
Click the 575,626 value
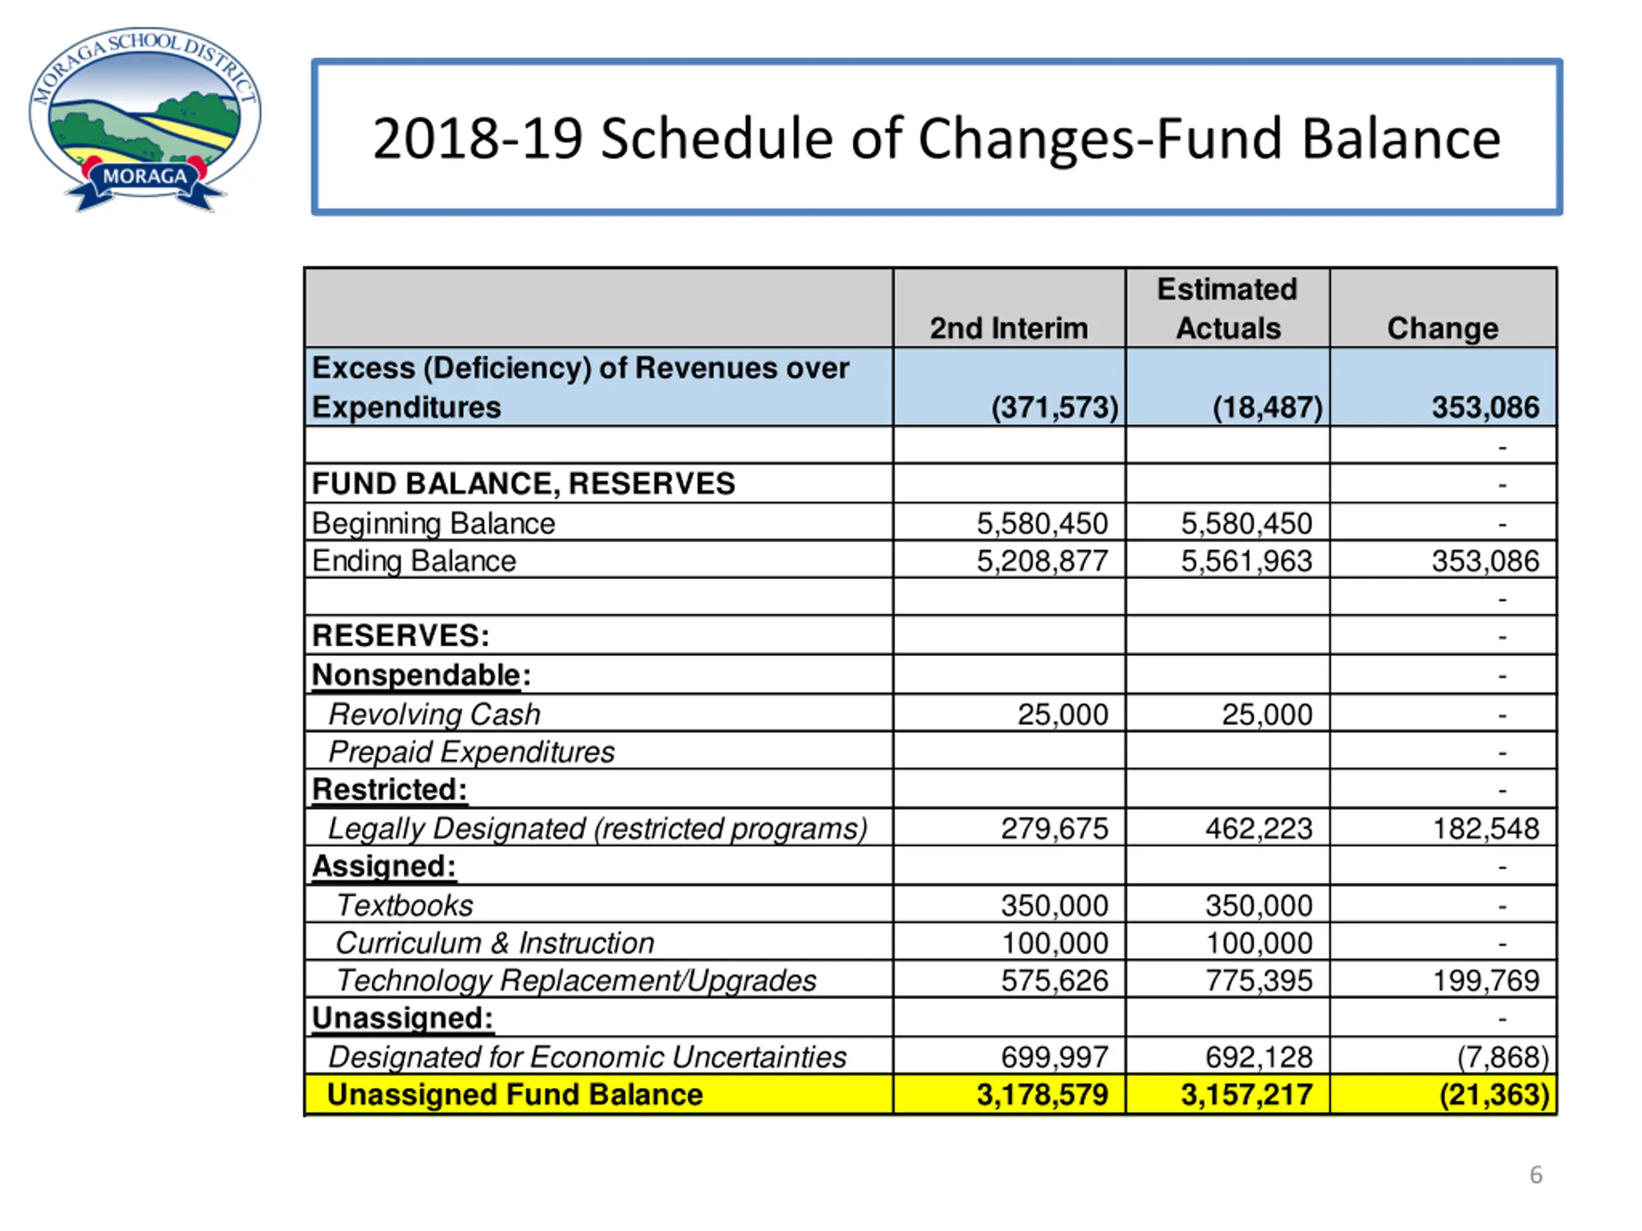pos(1054,980)
